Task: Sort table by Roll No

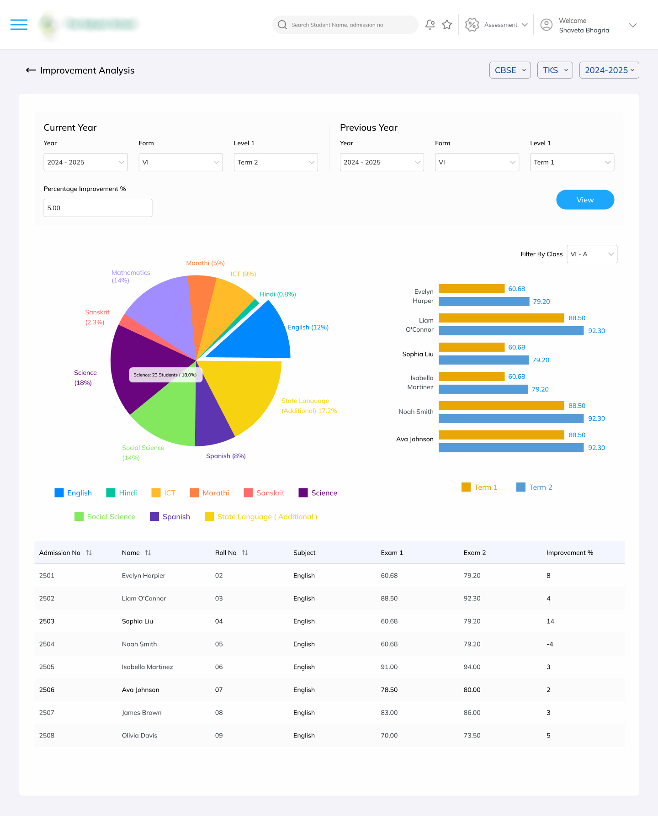Action: [x=245, y=553]
